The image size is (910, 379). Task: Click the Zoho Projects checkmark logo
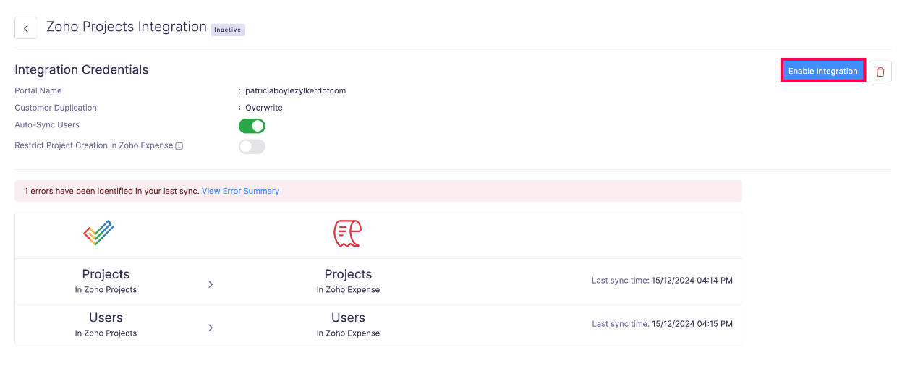[x=99, y=233]
